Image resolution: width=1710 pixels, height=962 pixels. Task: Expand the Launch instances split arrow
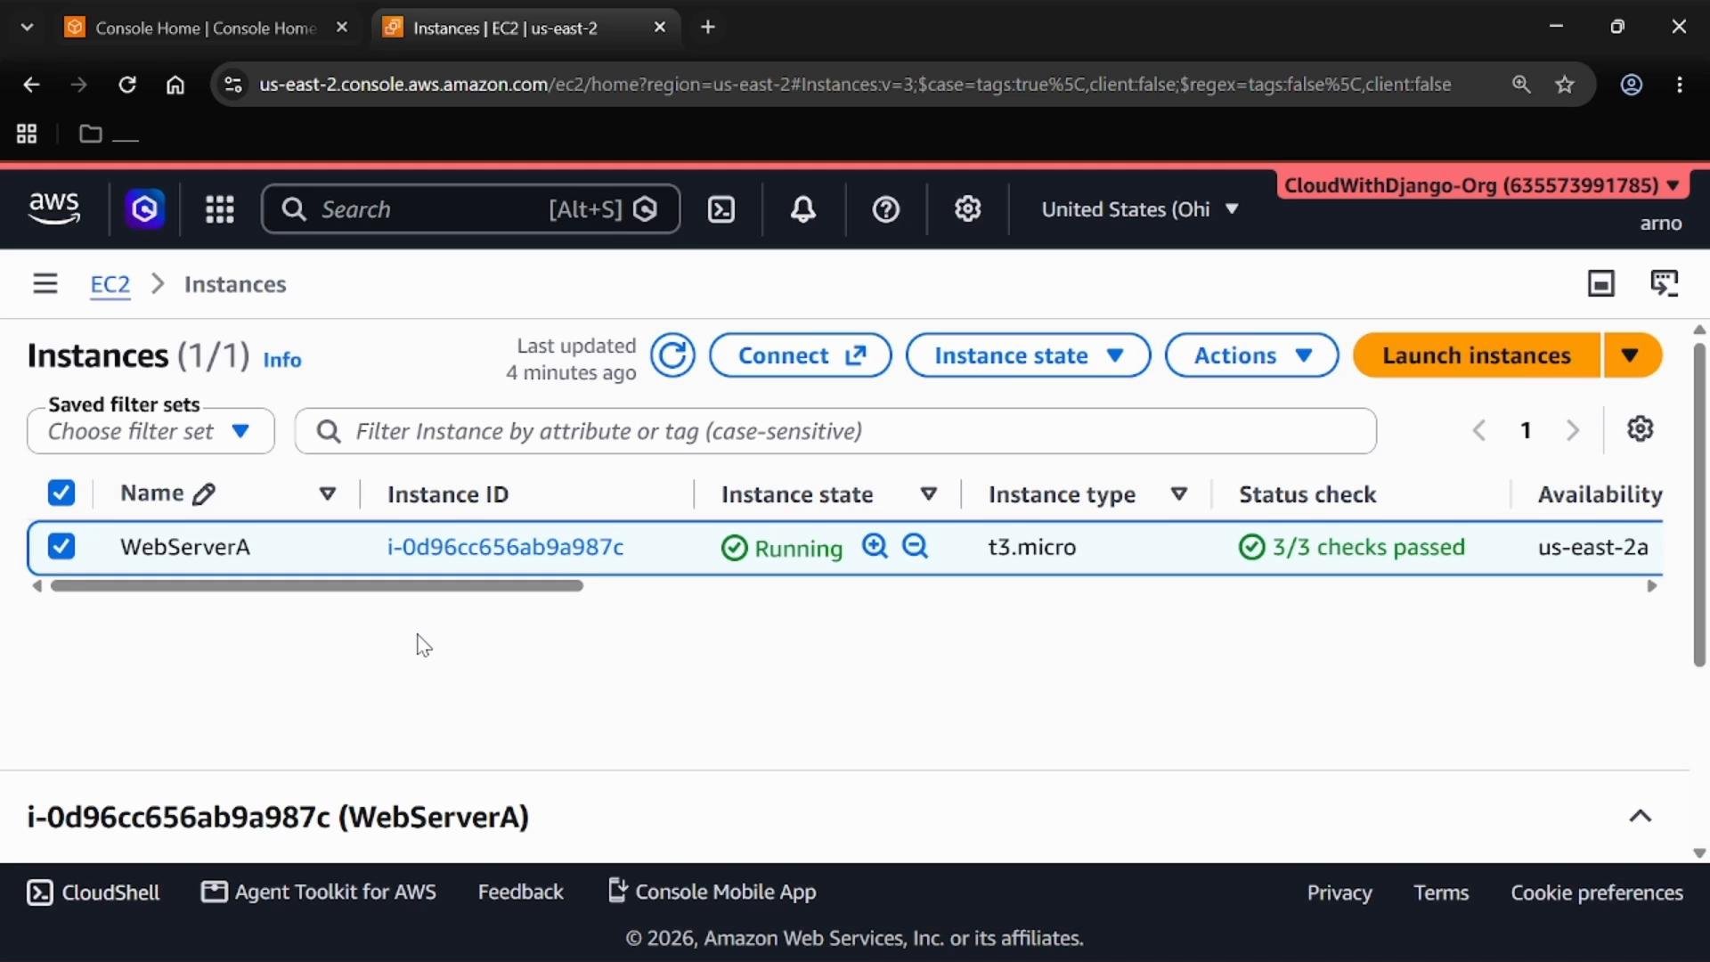coord(1632,355)
